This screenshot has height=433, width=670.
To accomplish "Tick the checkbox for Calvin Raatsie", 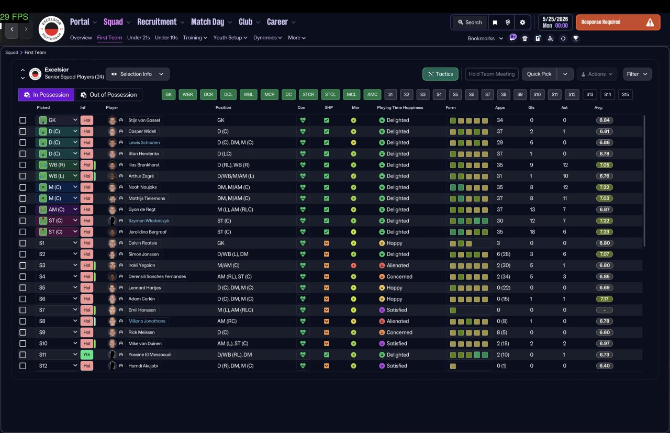I will 23,243.
